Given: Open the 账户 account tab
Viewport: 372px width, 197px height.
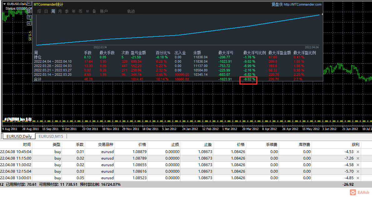Looking at the screenshot, I should point(104,11).
